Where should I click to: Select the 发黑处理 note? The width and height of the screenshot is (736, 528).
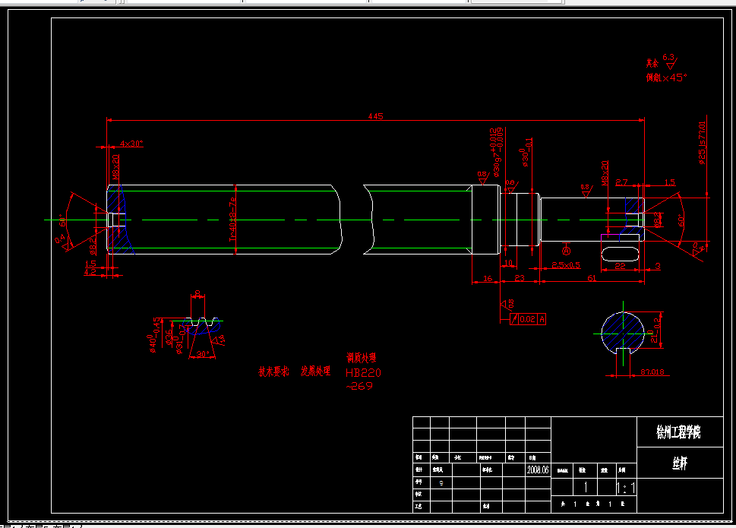click(x=315, y=371)
